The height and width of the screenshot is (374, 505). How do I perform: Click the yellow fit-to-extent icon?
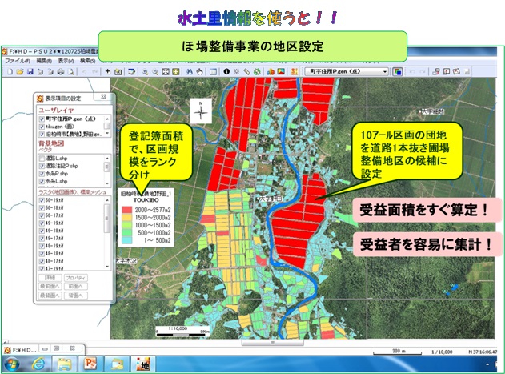pyautogui.click(x=175, y=71)
